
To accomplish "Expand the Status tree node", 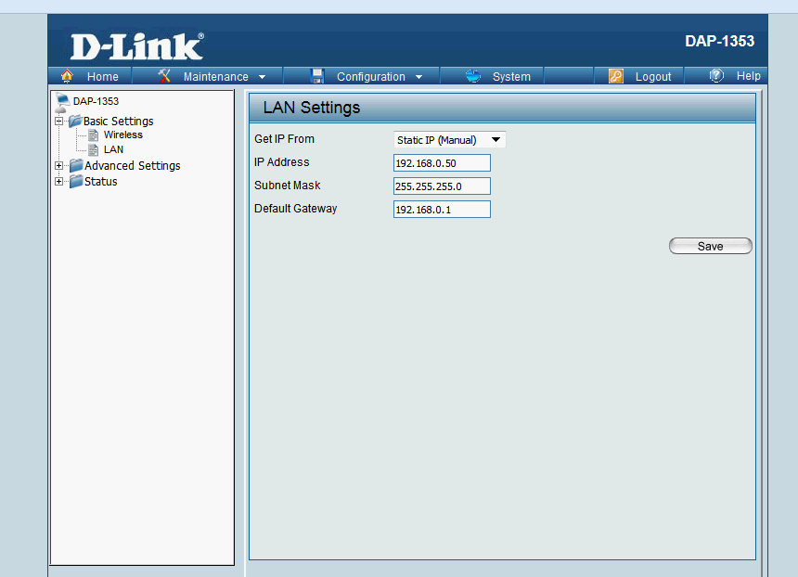I will tap(59, 181).
